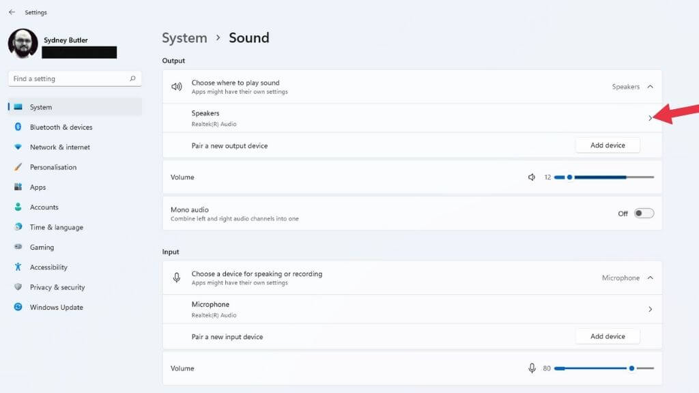Select Network & internet in sidebar

pos(59,147)
